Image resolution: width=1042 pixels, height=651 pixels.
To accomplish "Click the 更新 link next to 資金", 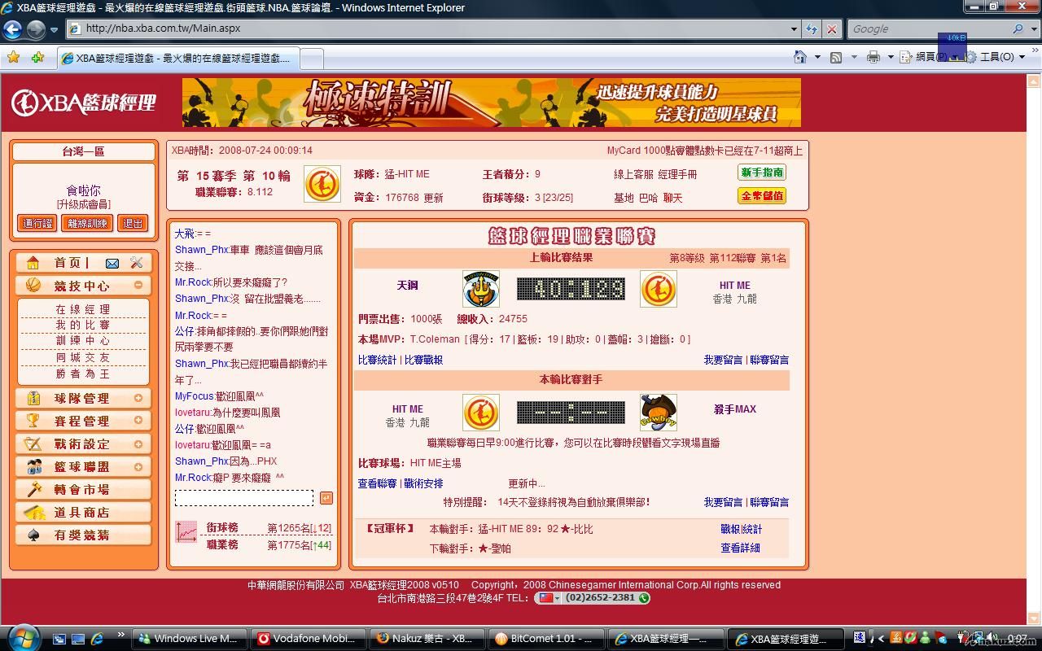I will [434, 198].
